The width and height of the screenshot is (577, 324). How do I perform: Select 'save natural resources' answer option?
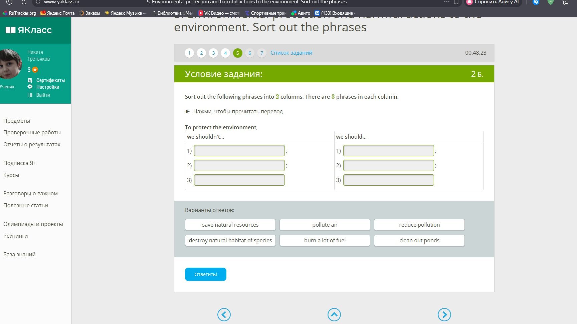(230, 225)
